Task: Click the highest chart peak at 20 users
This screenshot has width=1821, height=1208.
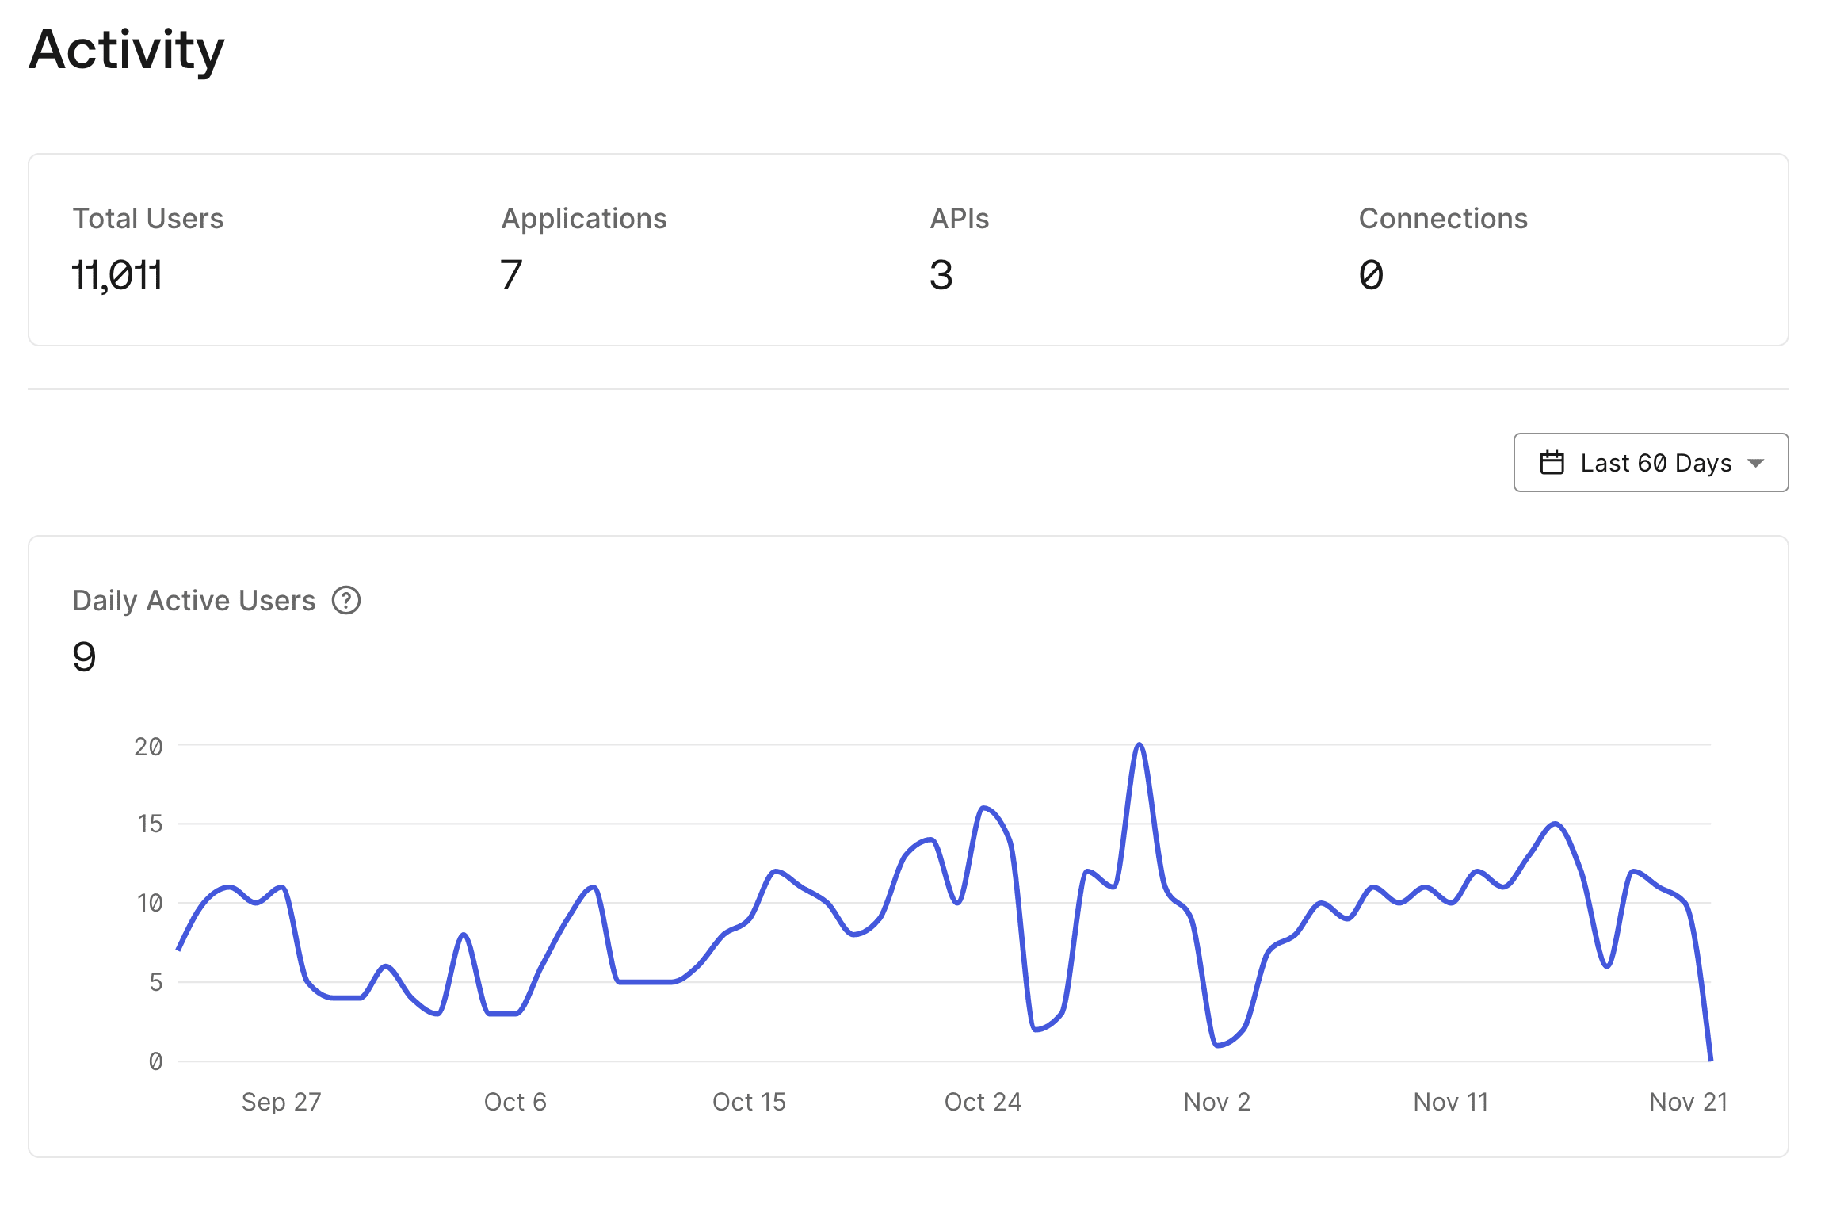Action: pyautogui.click(x=1140, y=746)
